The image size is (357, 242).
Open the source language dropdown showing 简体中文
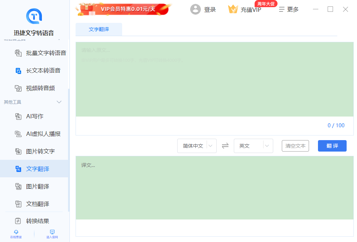pyautogui.click(x=197, y=146)
